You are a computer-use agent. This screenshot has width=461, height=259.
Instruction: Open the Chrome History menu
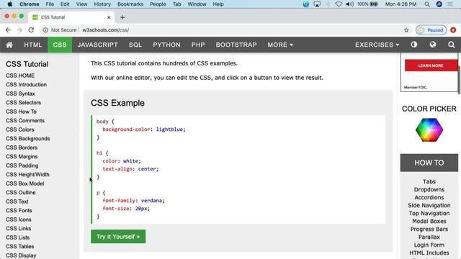(102, 4)
